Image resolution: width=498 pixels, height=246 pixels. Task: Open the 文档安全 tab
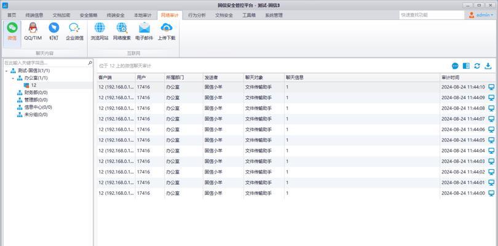pyautogui.click(x=224, y=15)
